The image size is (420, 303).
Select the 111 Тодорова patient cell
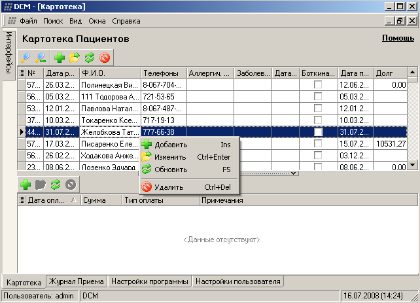click(110, 96)
